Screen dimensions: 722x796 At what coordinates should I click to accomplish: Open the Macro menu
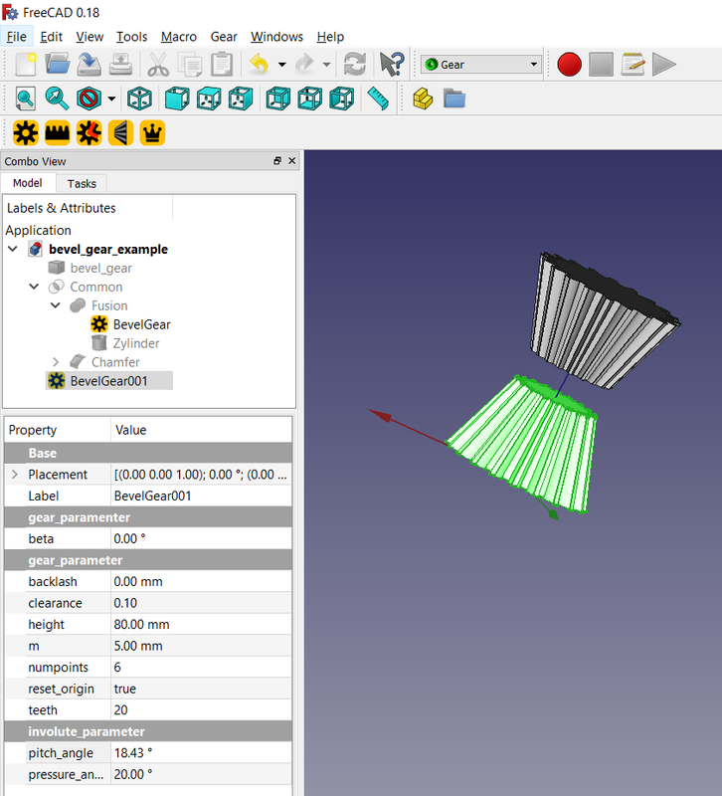pos(179,37)
